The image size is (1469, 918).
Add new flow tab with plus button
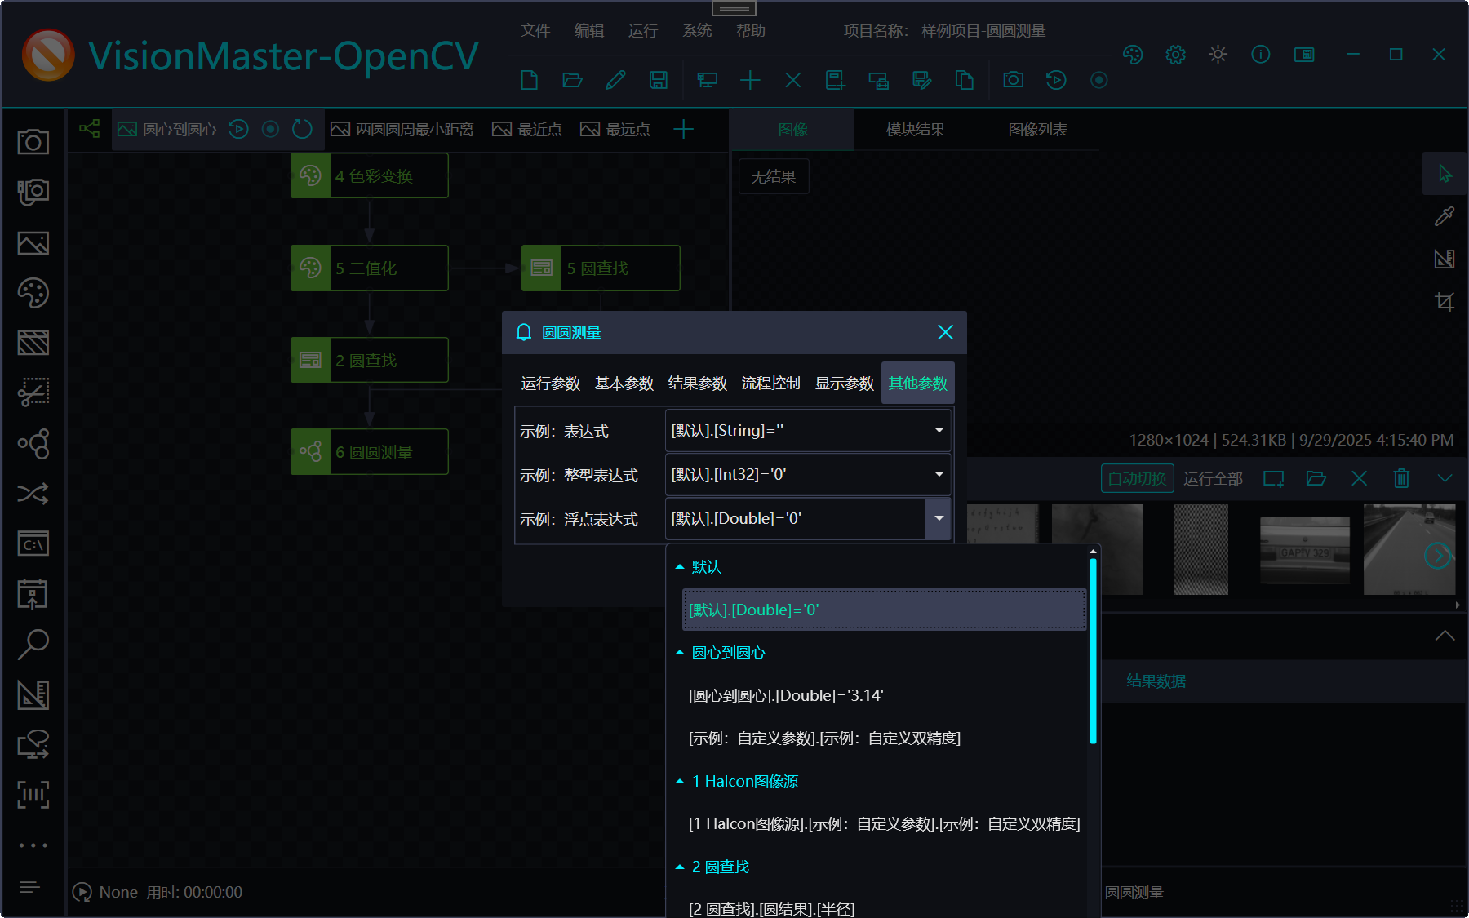[683, 129]
